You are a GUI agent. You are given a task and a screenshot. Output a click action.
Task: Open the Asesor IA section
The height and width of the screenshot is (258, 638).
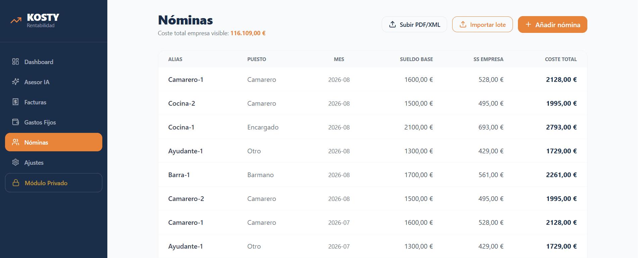(x=54, y=82)
